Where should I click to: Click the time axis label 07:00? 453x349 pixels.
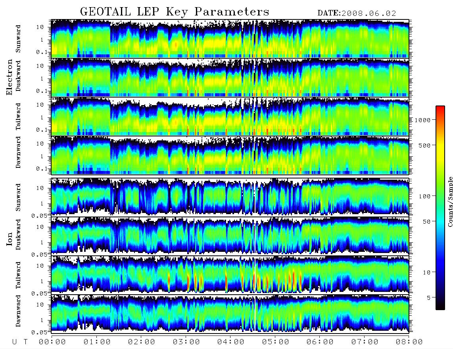(x=365, y=342)
